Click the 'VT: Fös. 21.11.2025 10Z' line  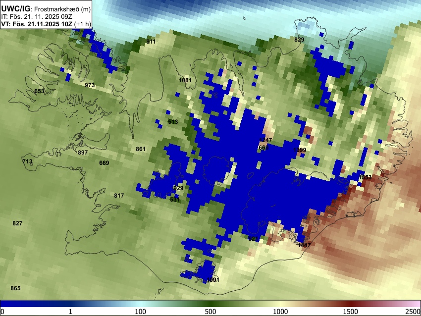click(x=37, y=24)
